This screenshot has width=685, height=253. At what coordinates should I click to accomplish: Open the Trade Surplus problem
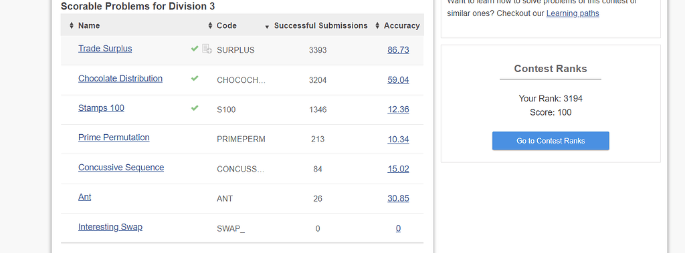105,49
